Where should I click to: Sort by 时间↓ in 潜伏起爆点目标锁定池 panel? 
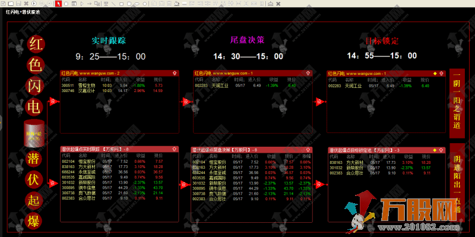[374, 157]
